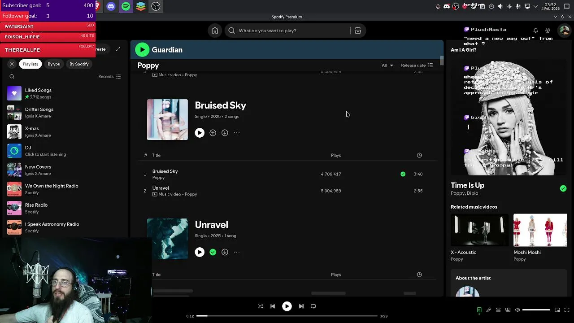This screenshot has height=323, width=574.
Task: Sort by duration clock icon in Bruised Sky
Action: pyautogui.click(x=419, y=155)
